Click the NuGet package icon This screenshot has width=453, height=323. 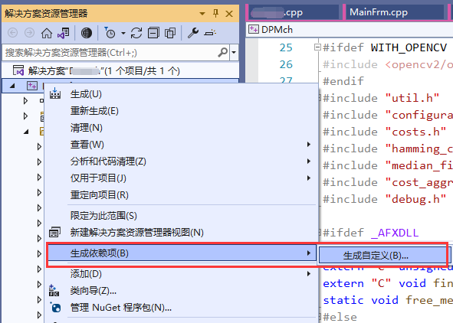55,308
